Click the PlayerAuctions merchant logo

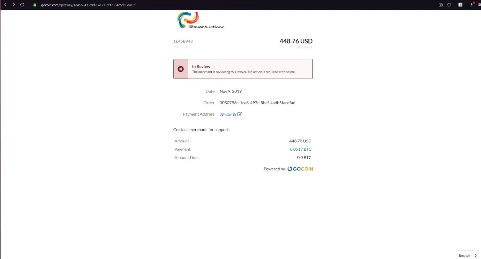click(x=201, y=20)
